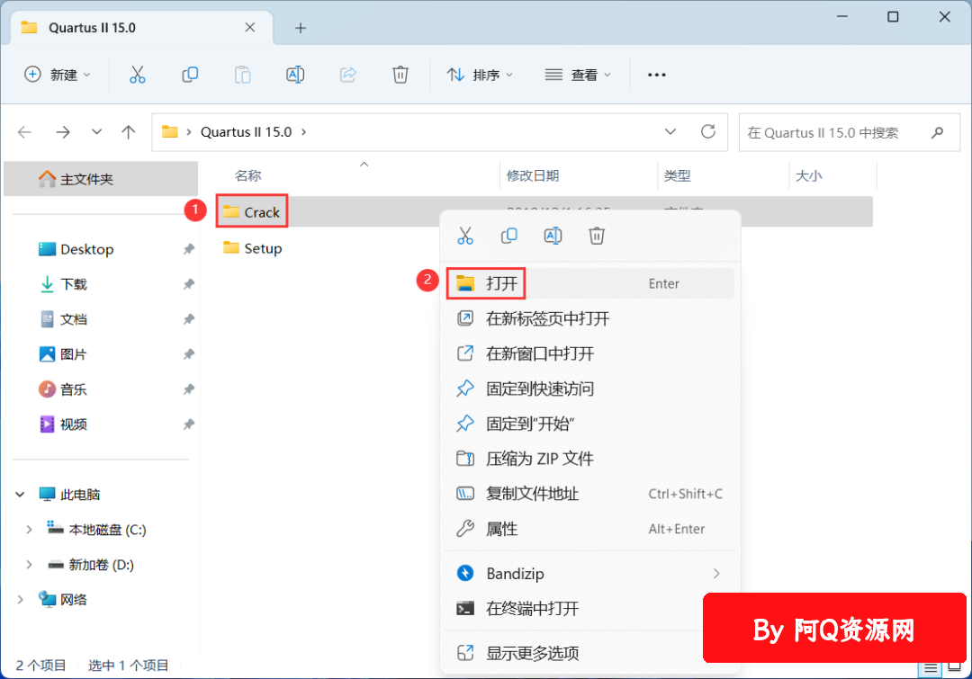Click Quartus II 15.0 in the address breadcrumb

[x=246, y=132]
